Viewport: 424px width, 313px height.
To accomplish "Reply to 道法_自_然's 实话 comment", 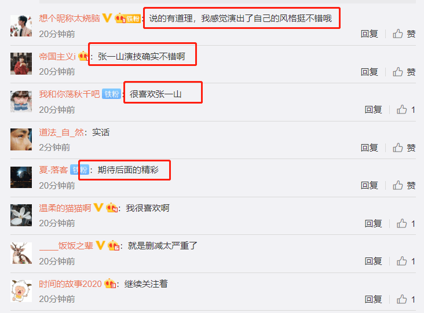I will (370, 148).
